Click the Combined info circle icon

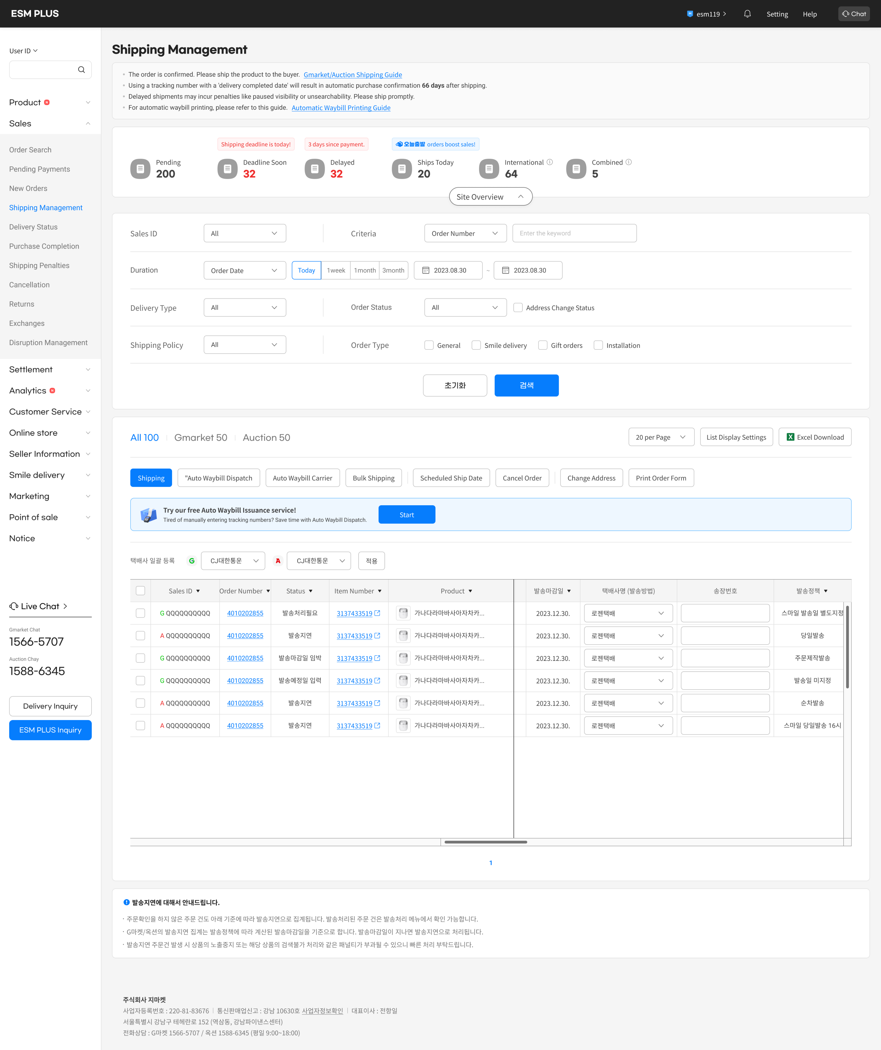point(629,162)
